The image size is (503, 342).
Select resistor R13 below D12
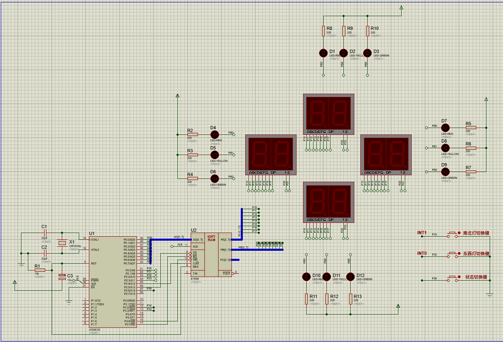tap(350, 299)
